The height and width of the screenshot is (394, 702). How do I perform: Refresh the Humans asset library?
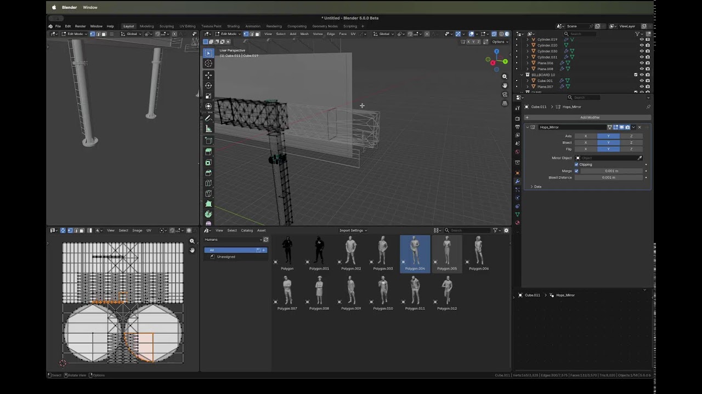coord(266,240)
